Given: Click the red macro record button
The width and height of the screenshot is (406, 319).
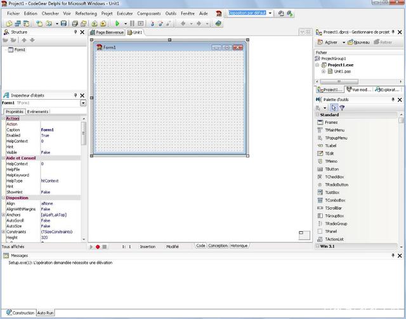Looking at the screenshot, I should (x=98, y=247).
